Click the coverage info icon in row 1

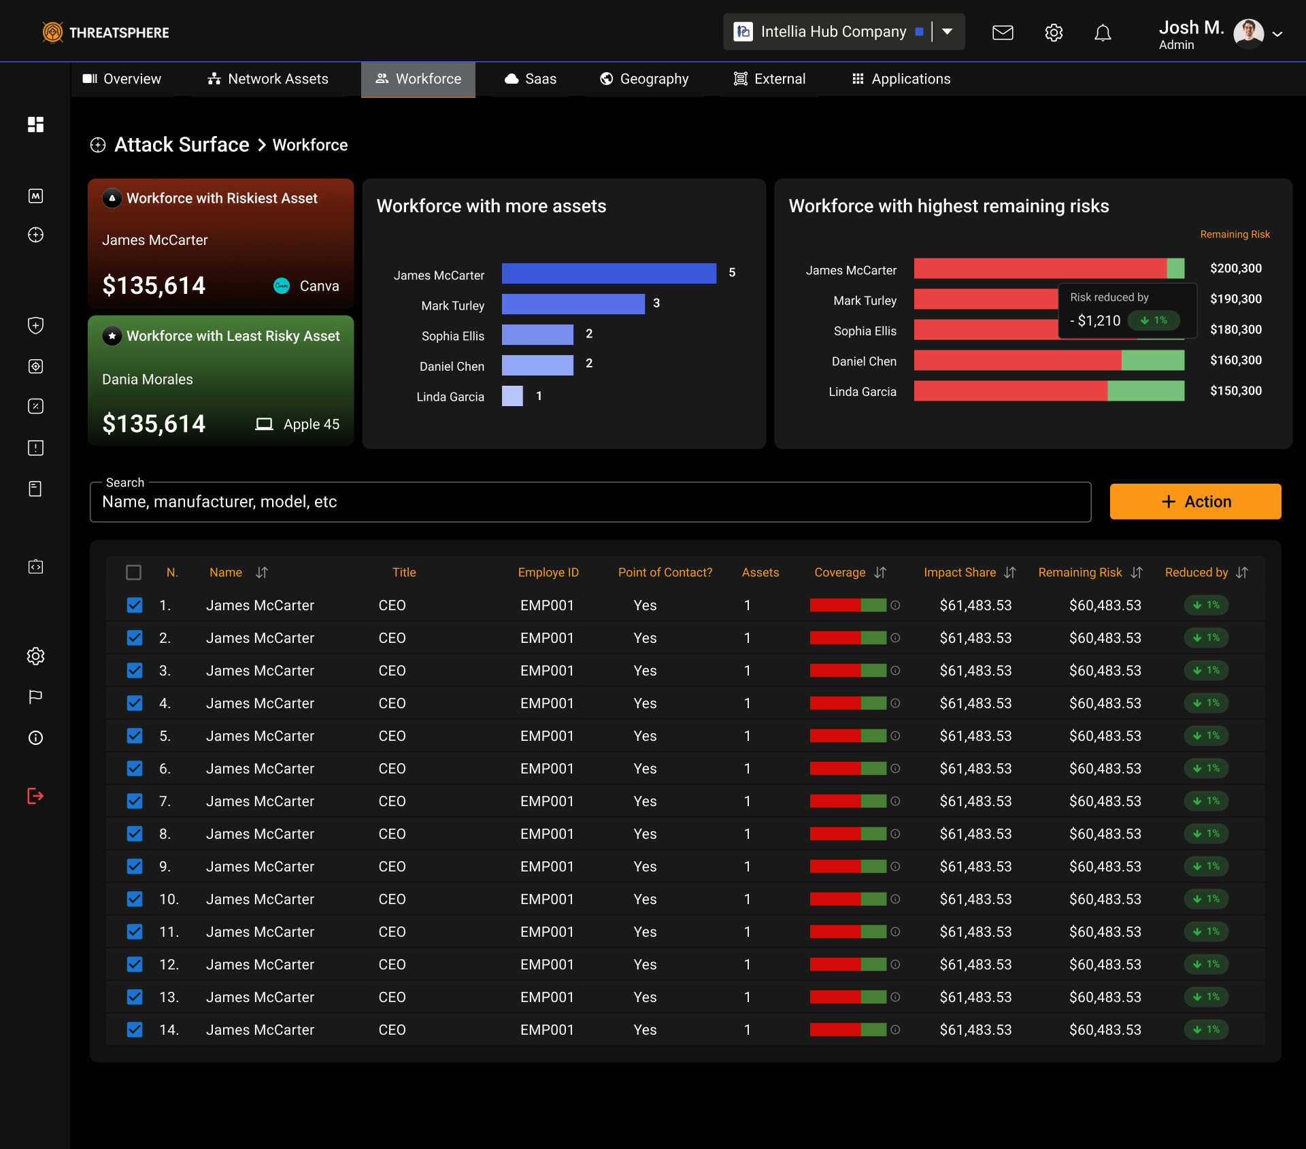point(896,605)
